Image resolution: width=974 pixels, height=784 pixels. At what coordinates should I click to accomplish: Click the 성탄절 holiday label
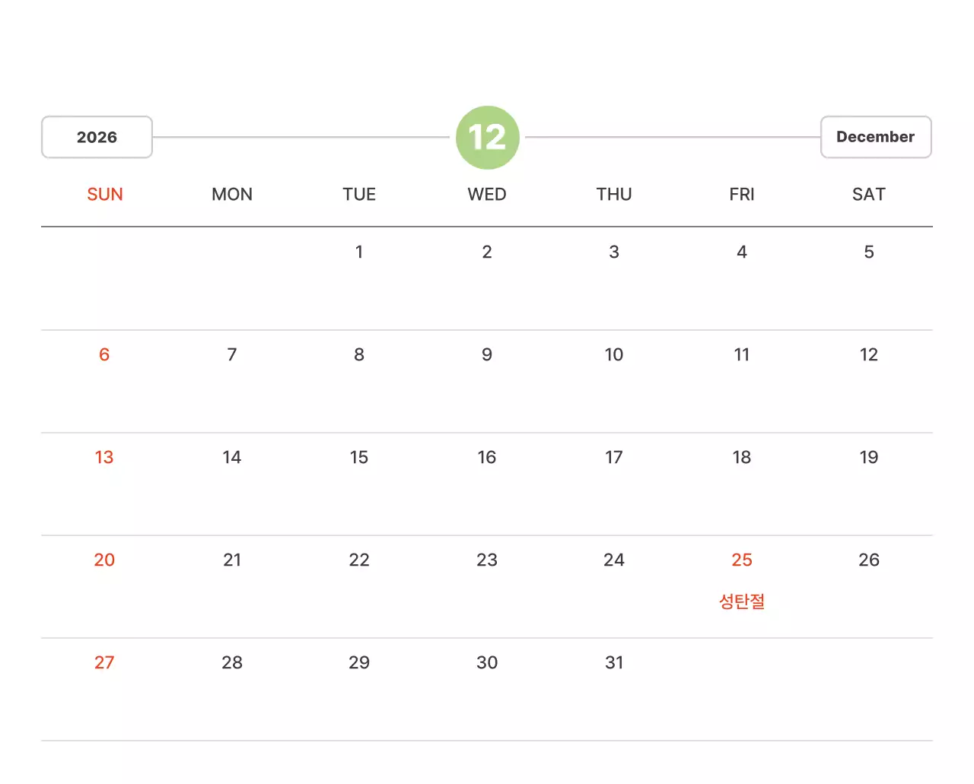tap(741, 601)
